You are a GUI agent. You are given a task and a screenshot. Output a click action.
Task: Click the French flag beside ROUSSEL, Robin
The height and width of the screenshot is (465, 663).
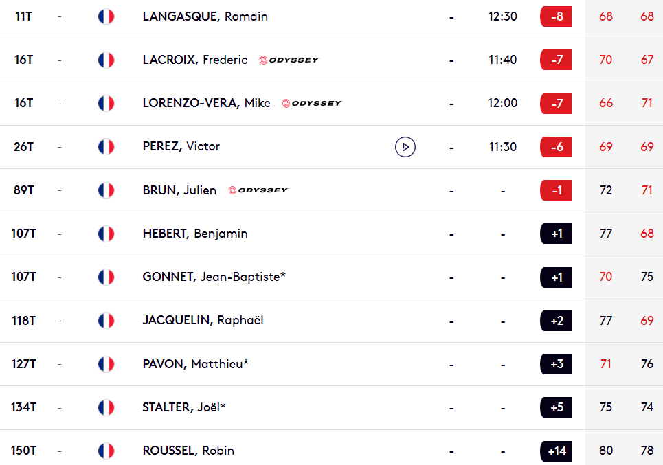106,451
